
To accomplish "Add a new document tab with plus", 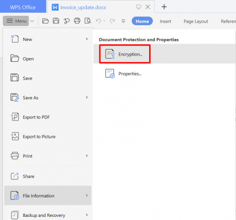I will (x=164, y=7).
